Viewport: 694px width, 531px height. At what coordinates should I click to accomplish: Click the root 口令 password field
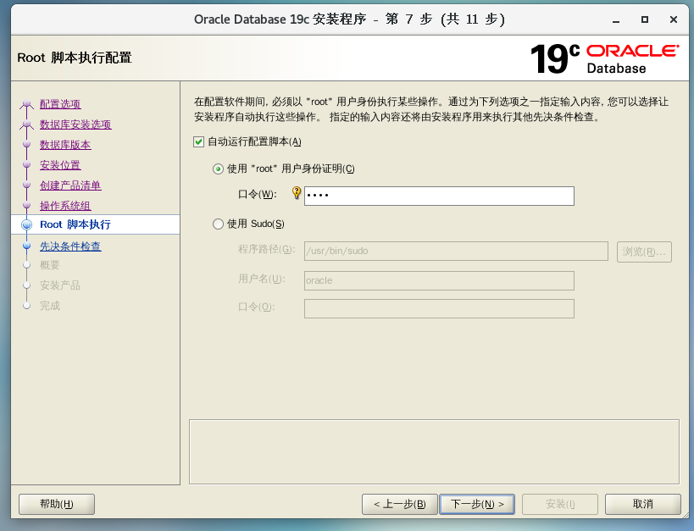[x=439, y=195]
